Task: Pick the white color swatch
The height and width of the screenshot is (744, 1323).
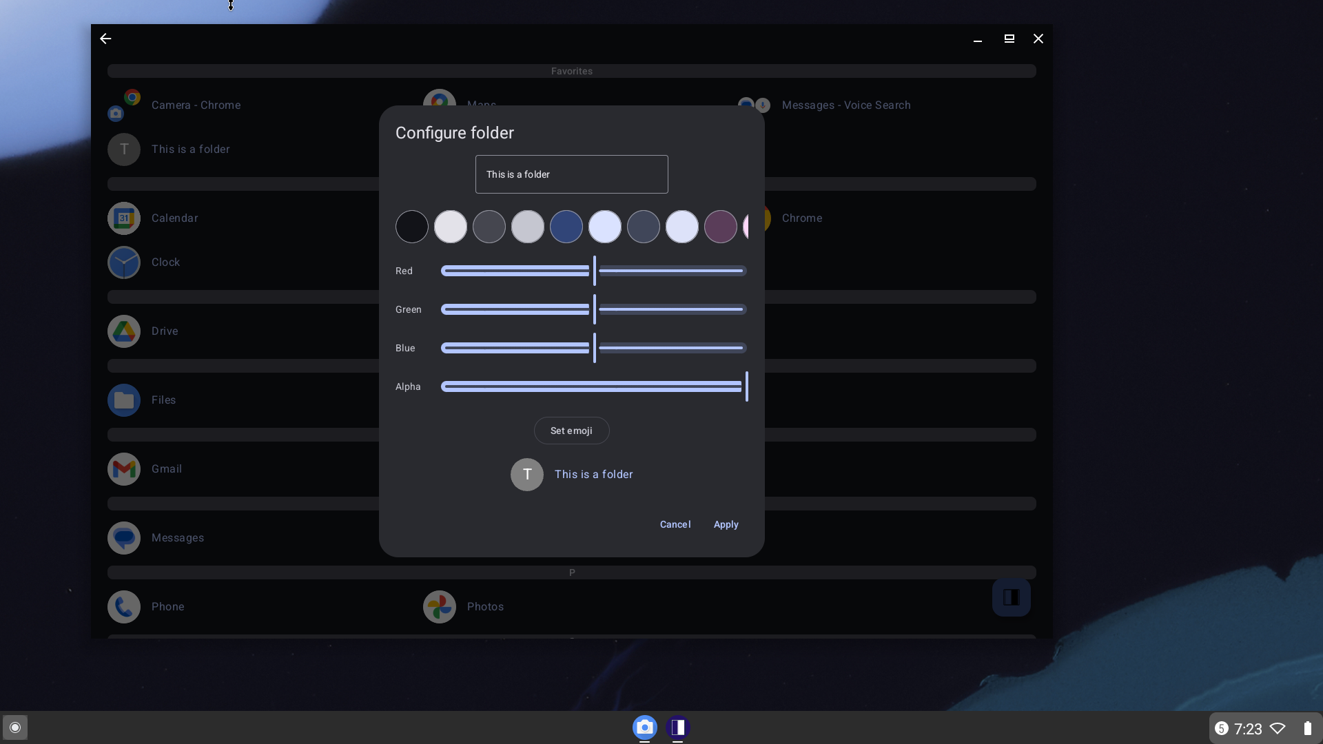Action: click(x=451, y=227)
